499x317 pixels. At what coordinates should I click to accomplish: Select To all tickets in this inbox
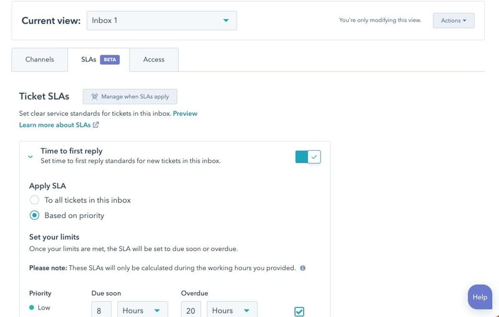(x=35, y=201)
